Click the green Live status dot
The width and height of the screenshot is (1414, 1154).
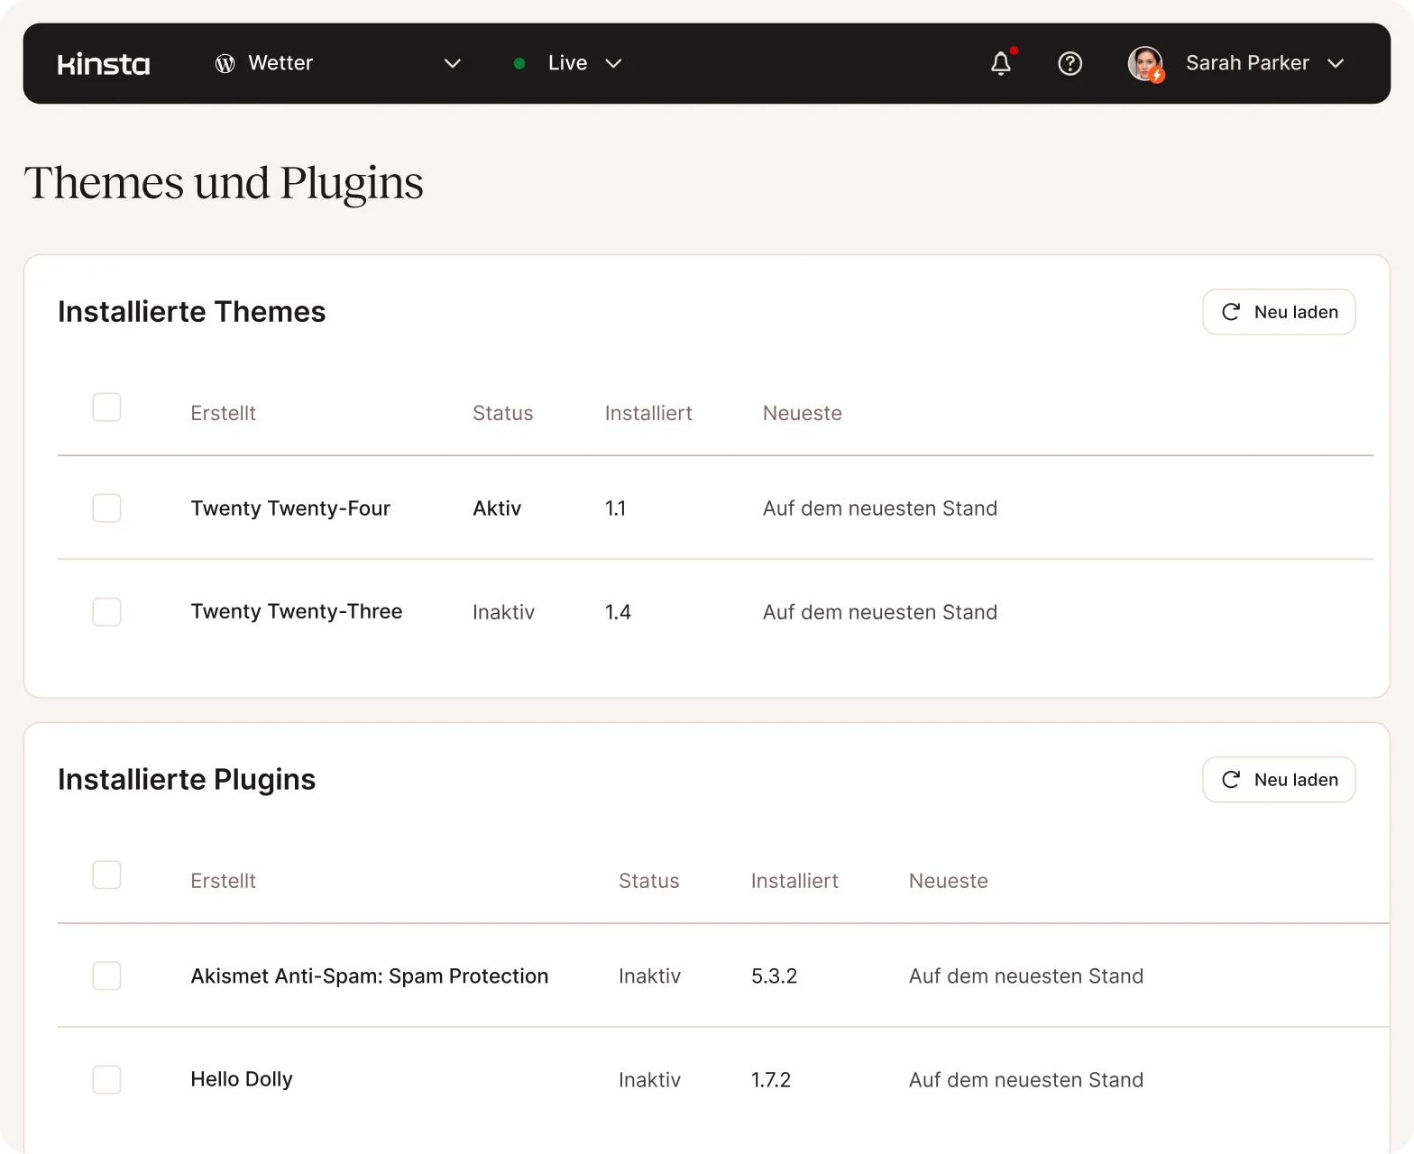pos(519,63)
